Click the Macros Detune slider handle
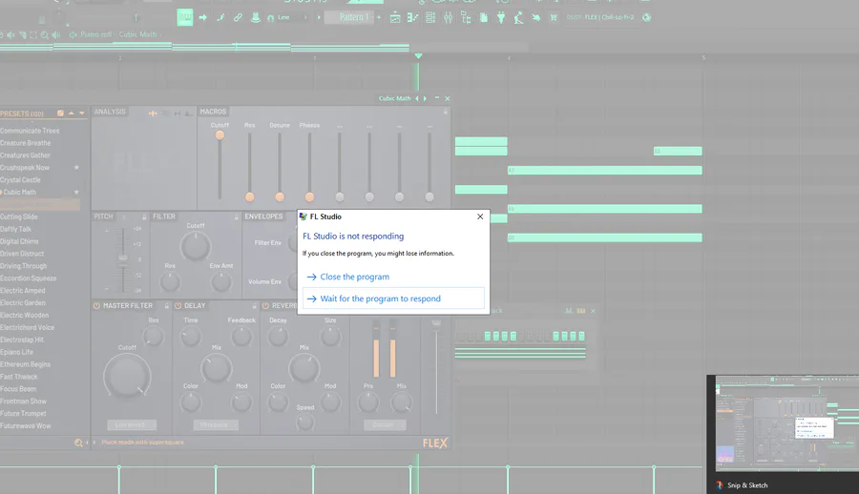 280,196
